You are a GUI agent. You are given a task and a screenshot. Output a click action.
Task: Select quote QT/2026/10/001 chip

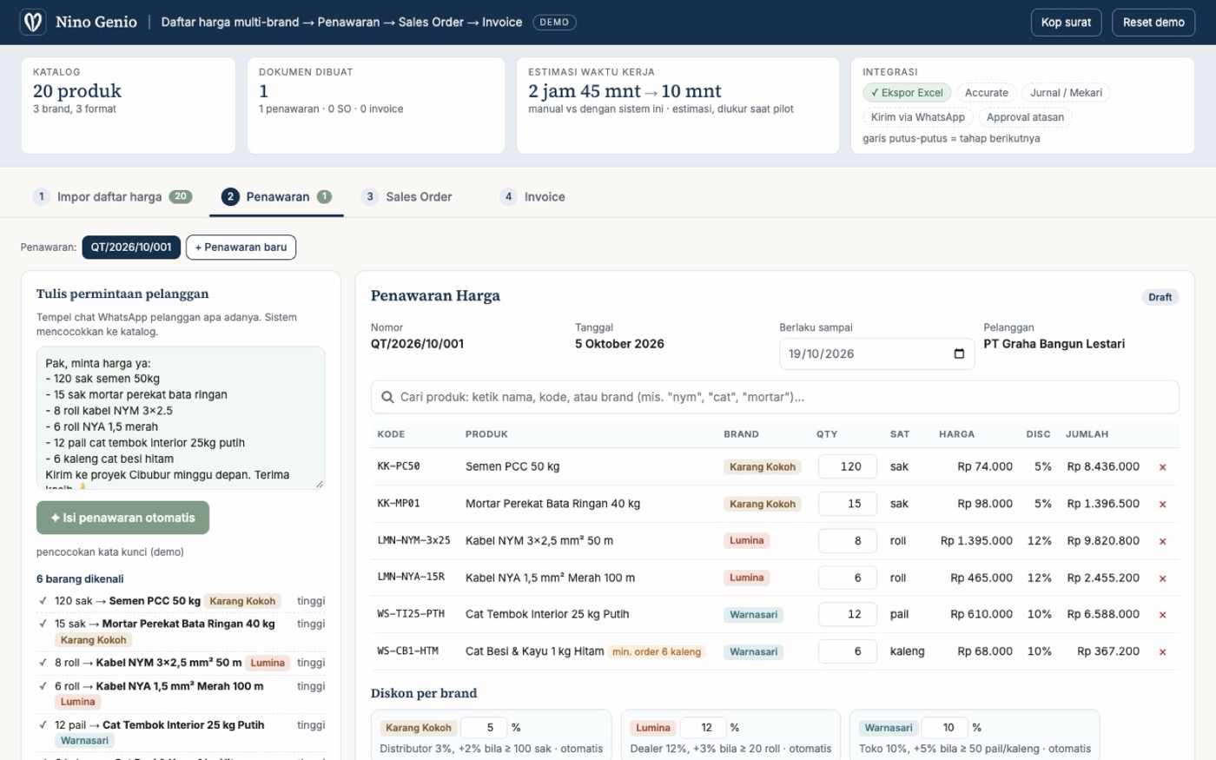(x=131, y=248)
